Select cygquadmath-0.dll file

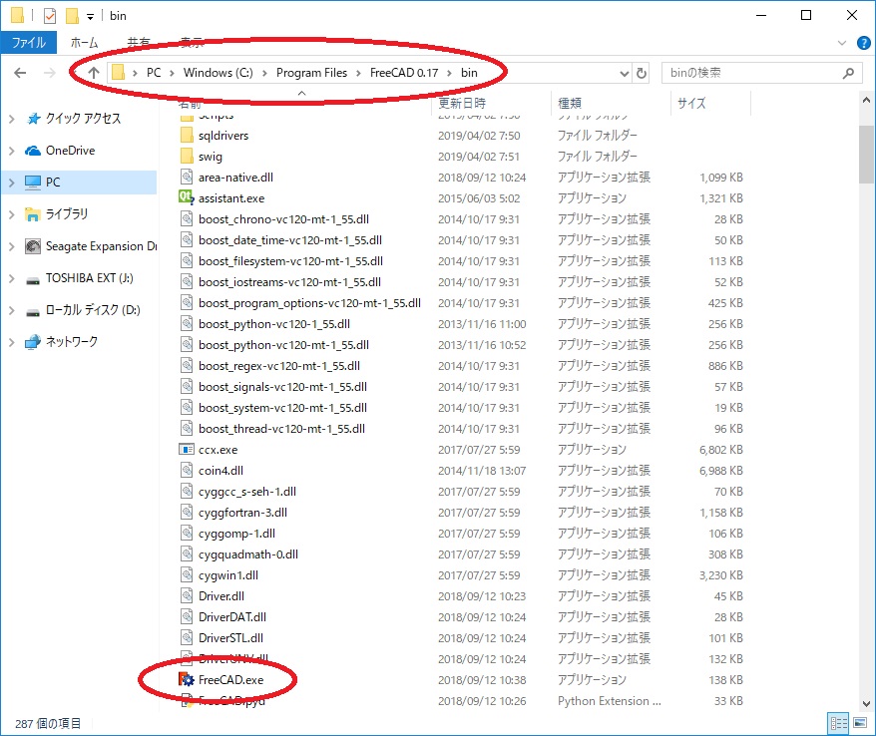coord(248,553)
